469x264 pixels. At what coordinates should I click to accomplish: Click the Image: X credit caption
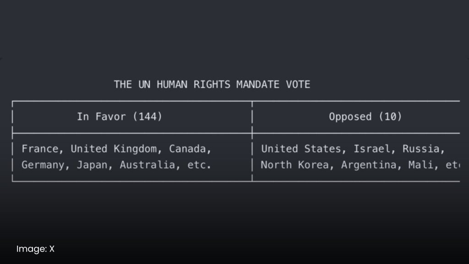pyautogui.click(x=35, y=249)
